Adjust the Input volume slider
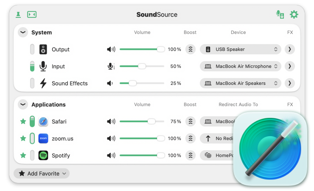 tap(142, 66)
